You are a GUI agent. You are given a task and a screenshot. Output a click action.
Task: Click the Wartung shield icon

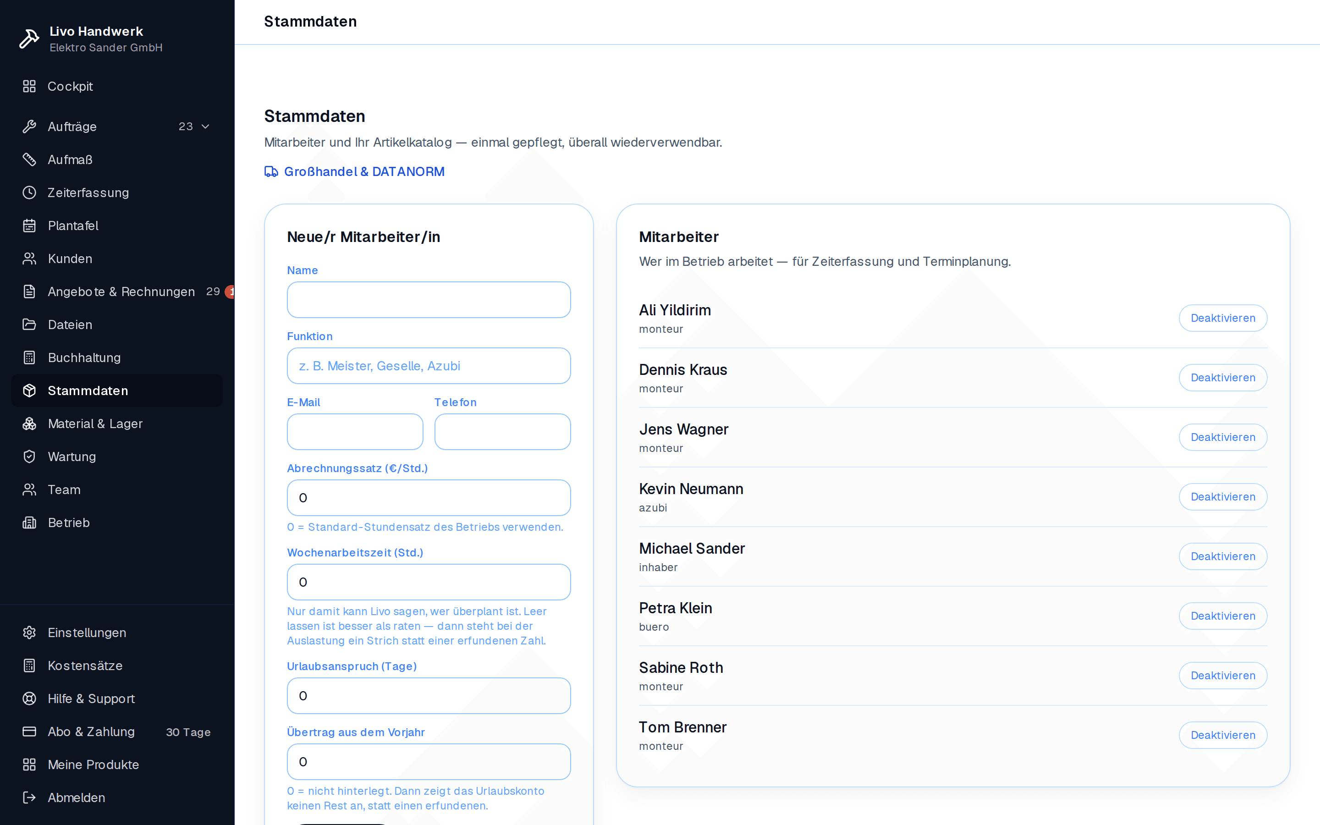click(29, 456)
